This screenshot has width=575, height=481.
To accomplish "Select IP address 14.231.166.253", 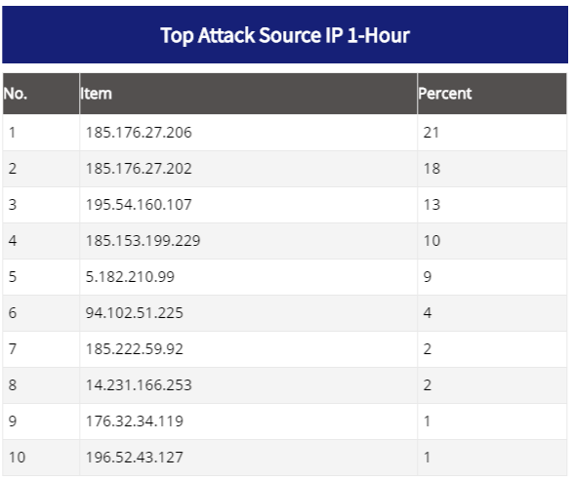I will [x=139, y=385].
